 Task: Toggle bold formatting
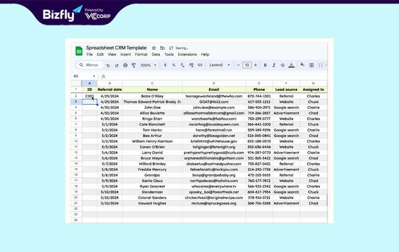click(265, 65)
